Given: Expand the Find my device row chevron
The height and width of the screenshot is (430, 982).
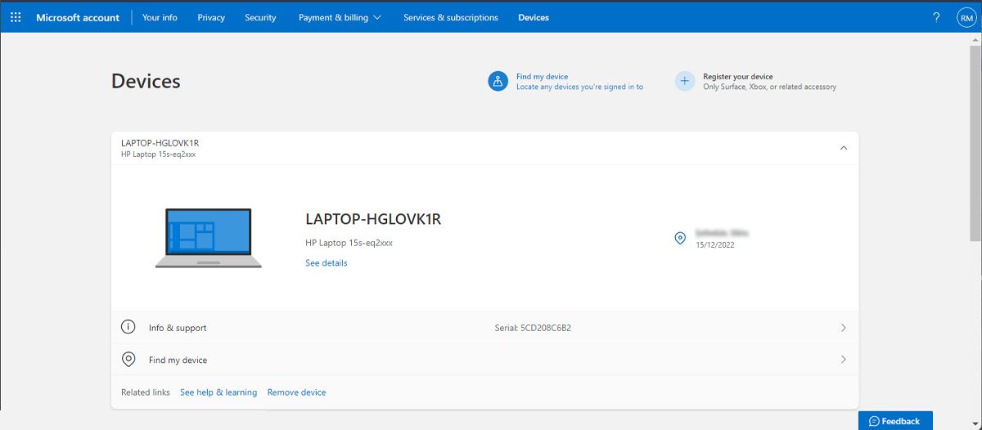Looking at the screenshot, I should (x=844, y=360).
